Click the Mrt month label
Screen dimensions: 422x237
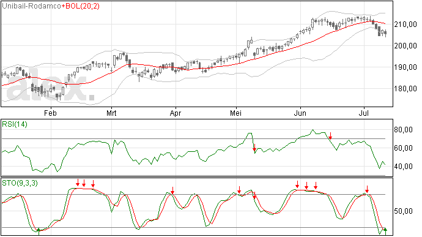tap(111, 113)
